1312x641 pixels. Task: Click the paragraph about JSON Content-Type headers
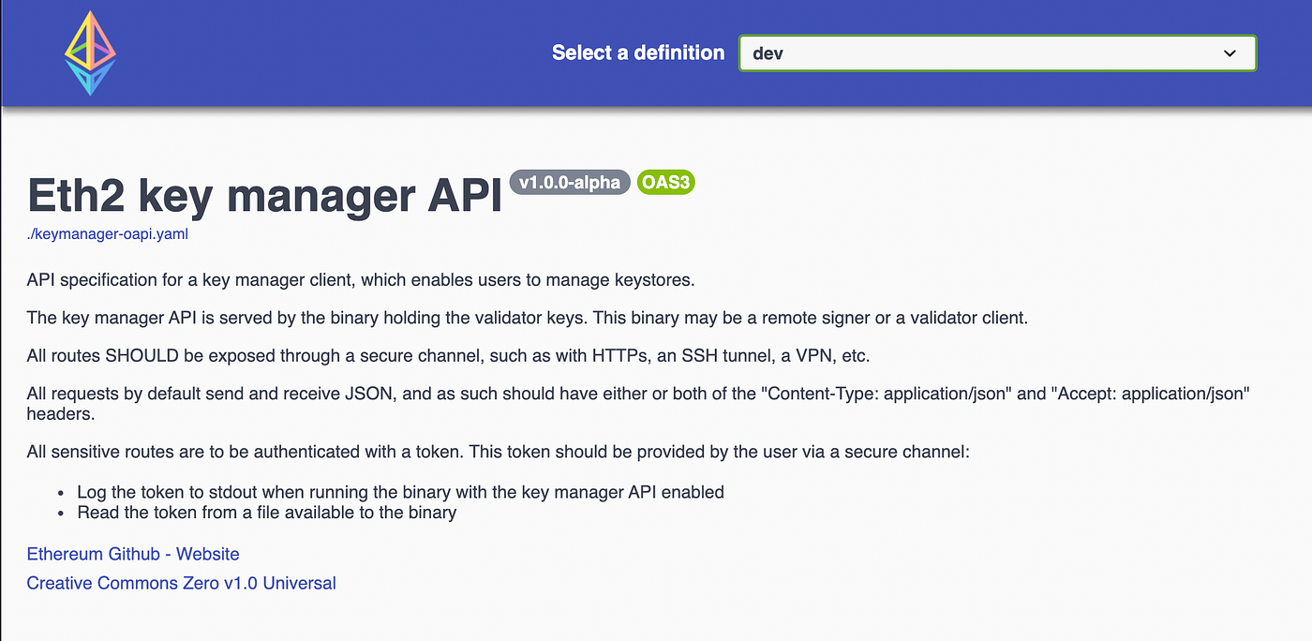(639, 404)
